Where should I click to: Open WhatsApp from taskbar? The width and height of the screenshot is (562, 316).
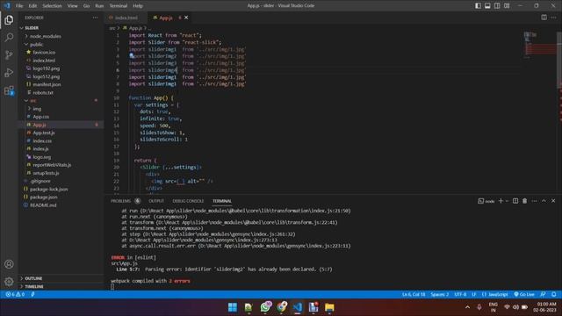[265, 307]
